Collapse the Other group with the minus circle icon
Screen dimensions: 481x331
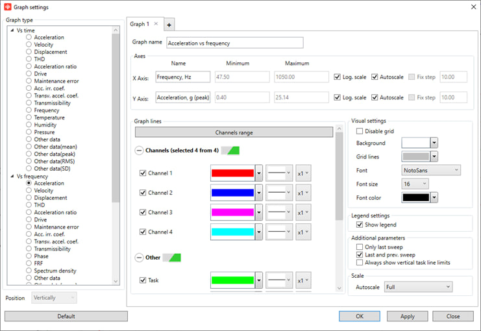click(139, 258)
